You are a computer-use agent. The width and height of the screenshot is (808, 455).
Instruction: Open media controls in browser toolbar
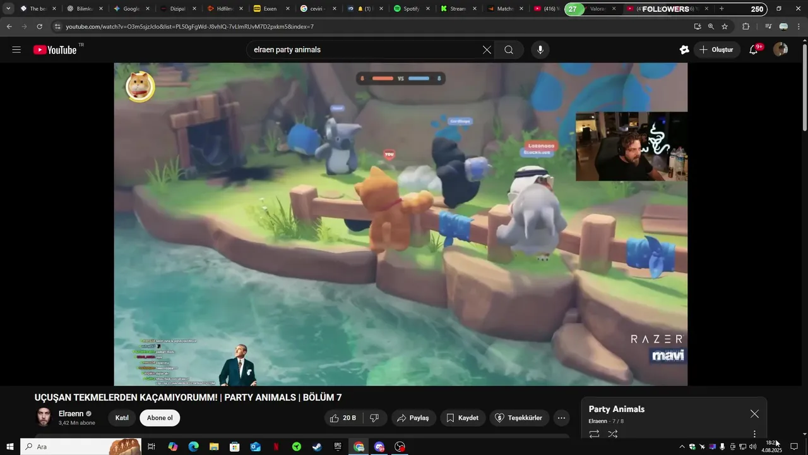(x=768, y=27)
